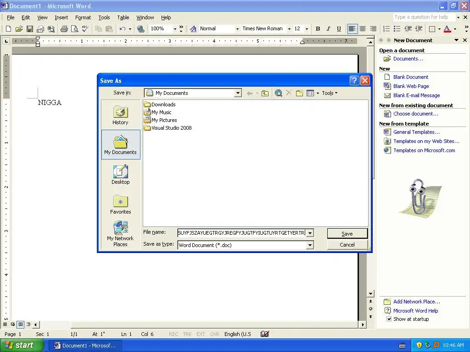Click the General Templates link

[x=416, y=132]
